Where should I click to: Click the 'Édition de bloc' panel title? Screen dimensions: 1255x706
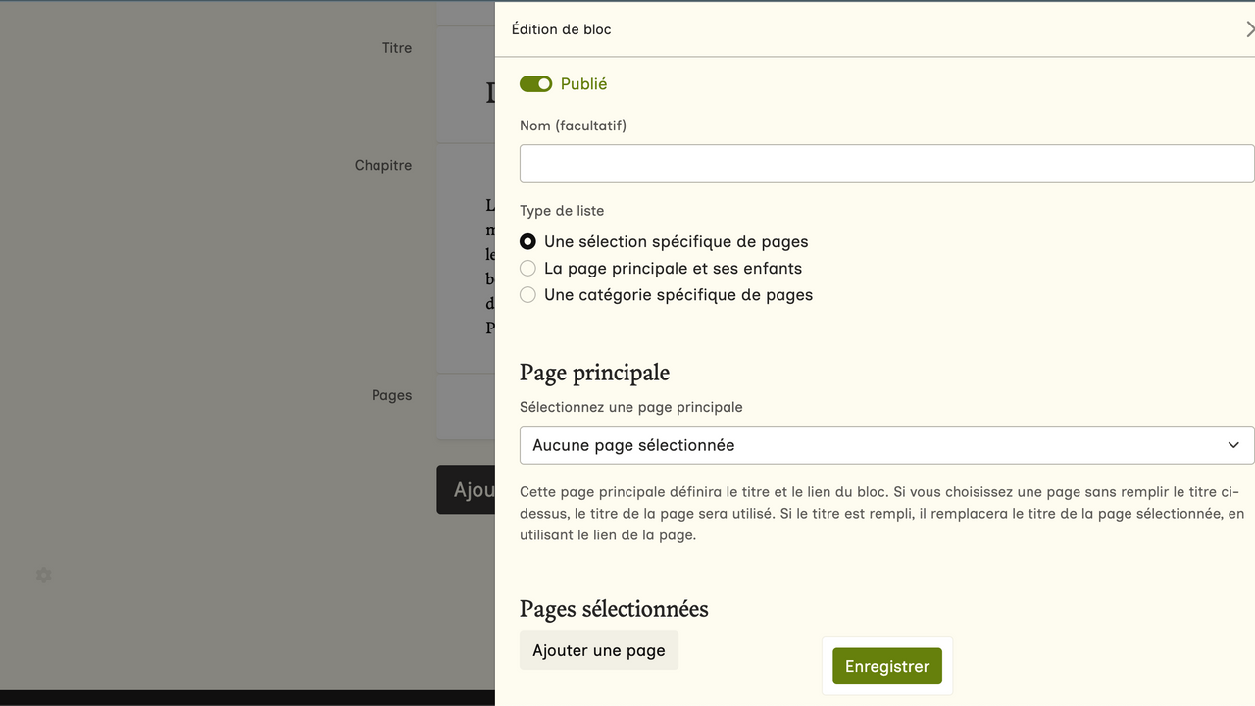click(561, 29)
